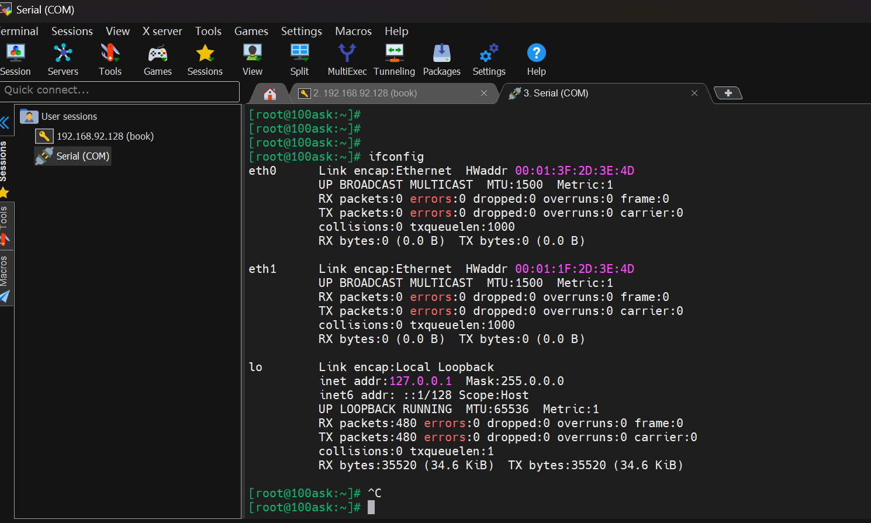Viewport: 871px width, 523px height.
Task: Close the Serial (COM) tab
Action: 694,93
